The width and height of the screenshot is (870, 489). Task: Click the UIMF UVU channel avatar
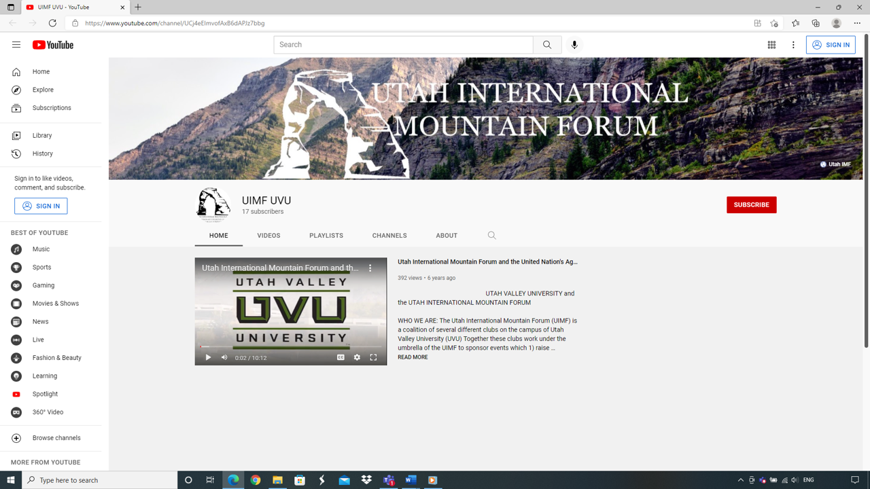(214, 204)
